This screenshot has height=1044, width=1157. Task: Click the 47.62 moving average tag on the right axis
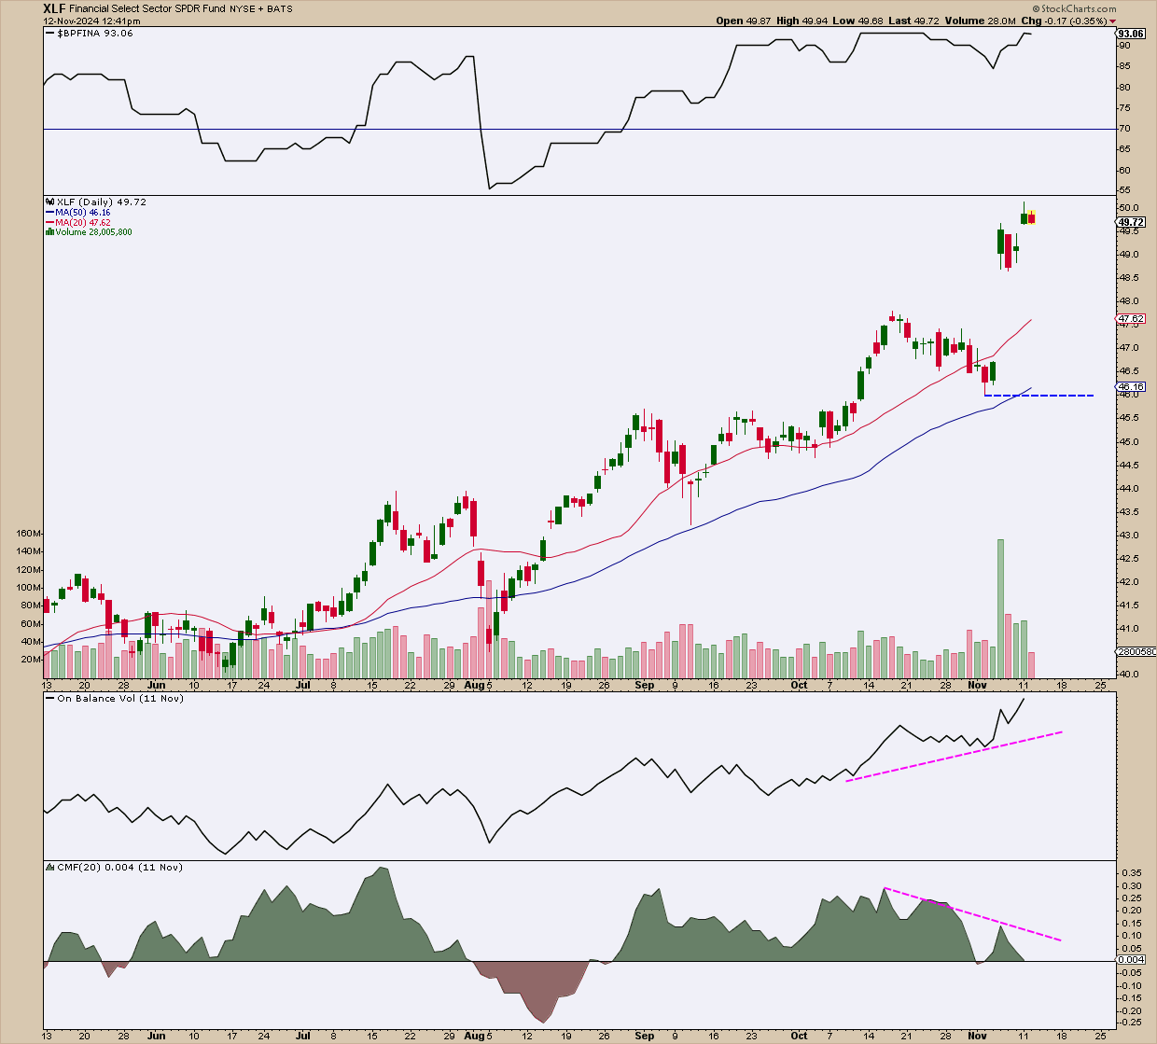click(1131, 319)
